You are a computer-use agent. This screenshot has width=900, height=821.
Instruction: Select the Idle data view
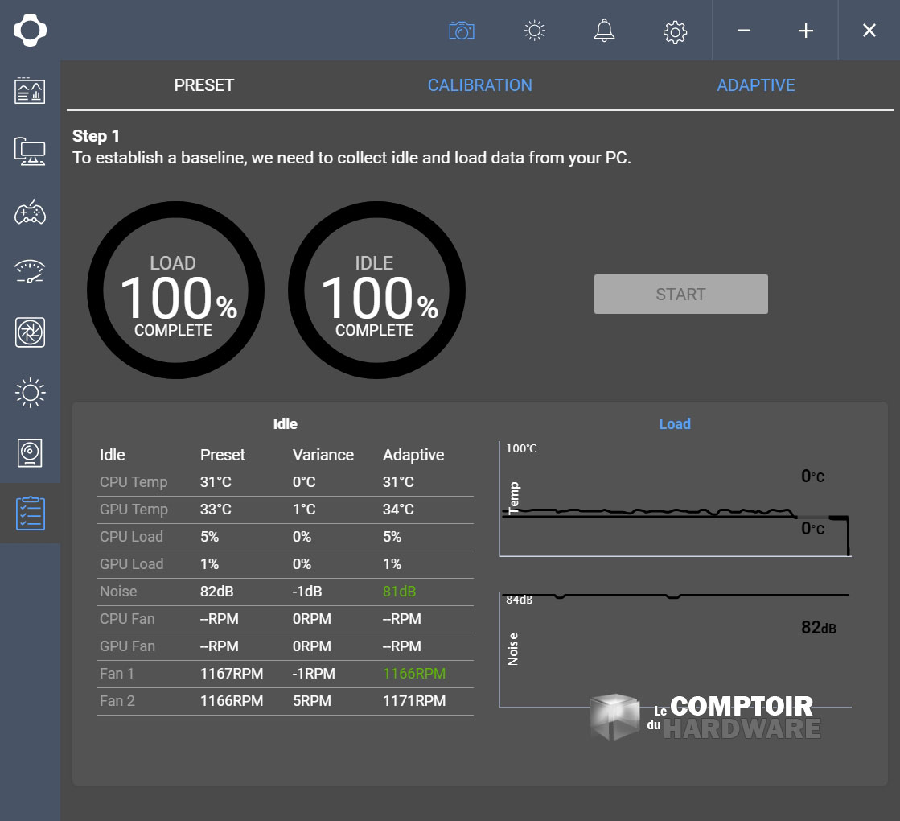pyautogui.click(x=286, y=423)
